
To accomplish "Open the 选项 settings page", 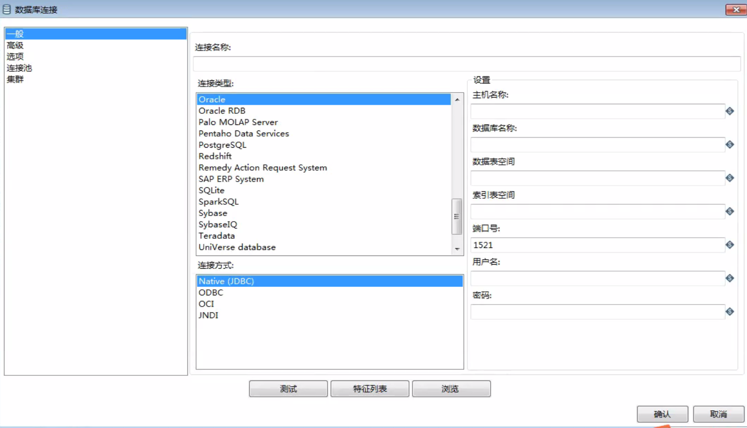I will (14, 56).
